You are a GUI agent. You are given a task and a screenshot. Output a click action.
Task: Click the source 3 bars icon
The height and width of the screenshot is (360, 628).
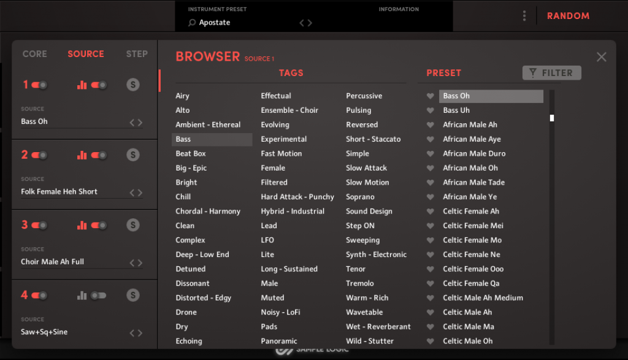click(x=82, y=224)
